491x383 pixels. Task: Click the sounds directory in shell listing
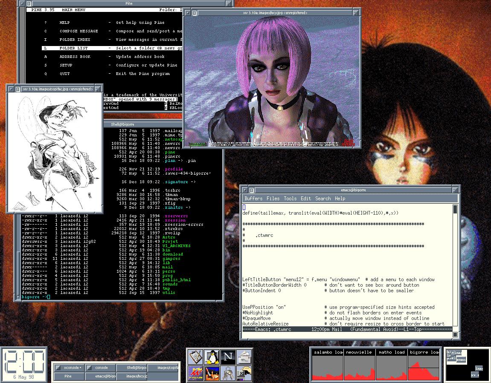(170, 284)
